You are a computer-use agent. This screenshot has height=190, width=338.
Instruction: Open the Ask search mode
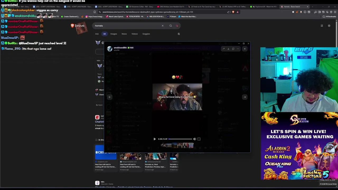click(97, 34)
